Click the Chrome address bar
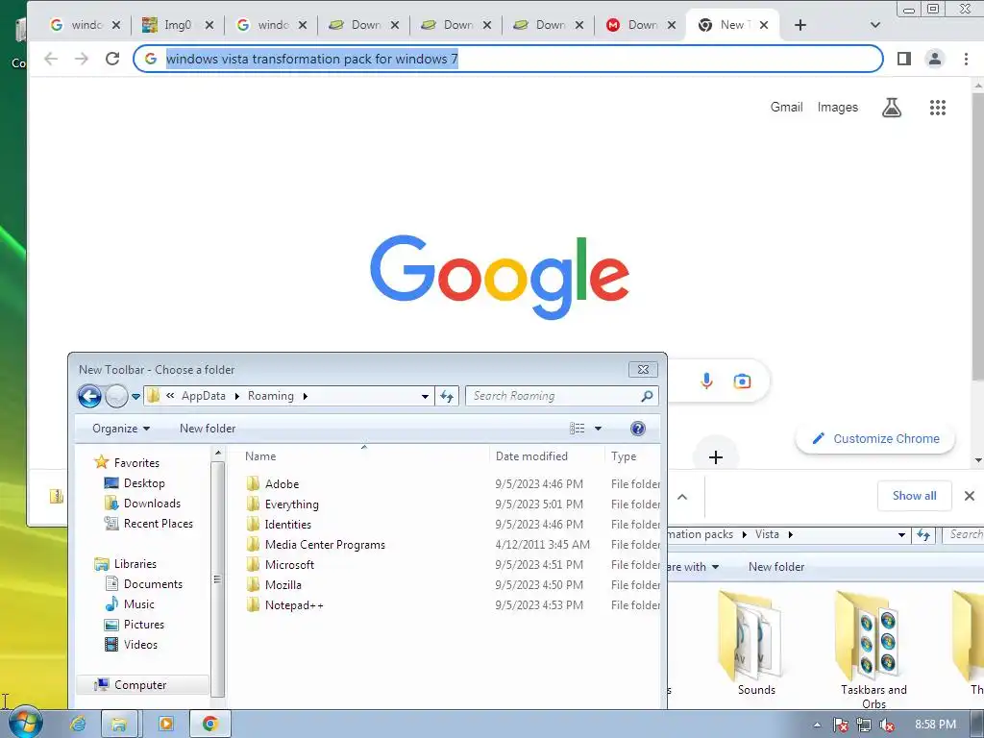 (507, 59)
